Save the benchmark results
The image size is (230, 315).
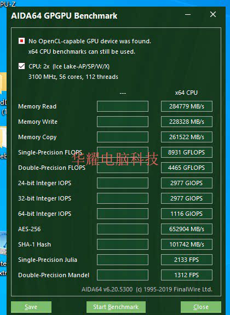[31, 307]
